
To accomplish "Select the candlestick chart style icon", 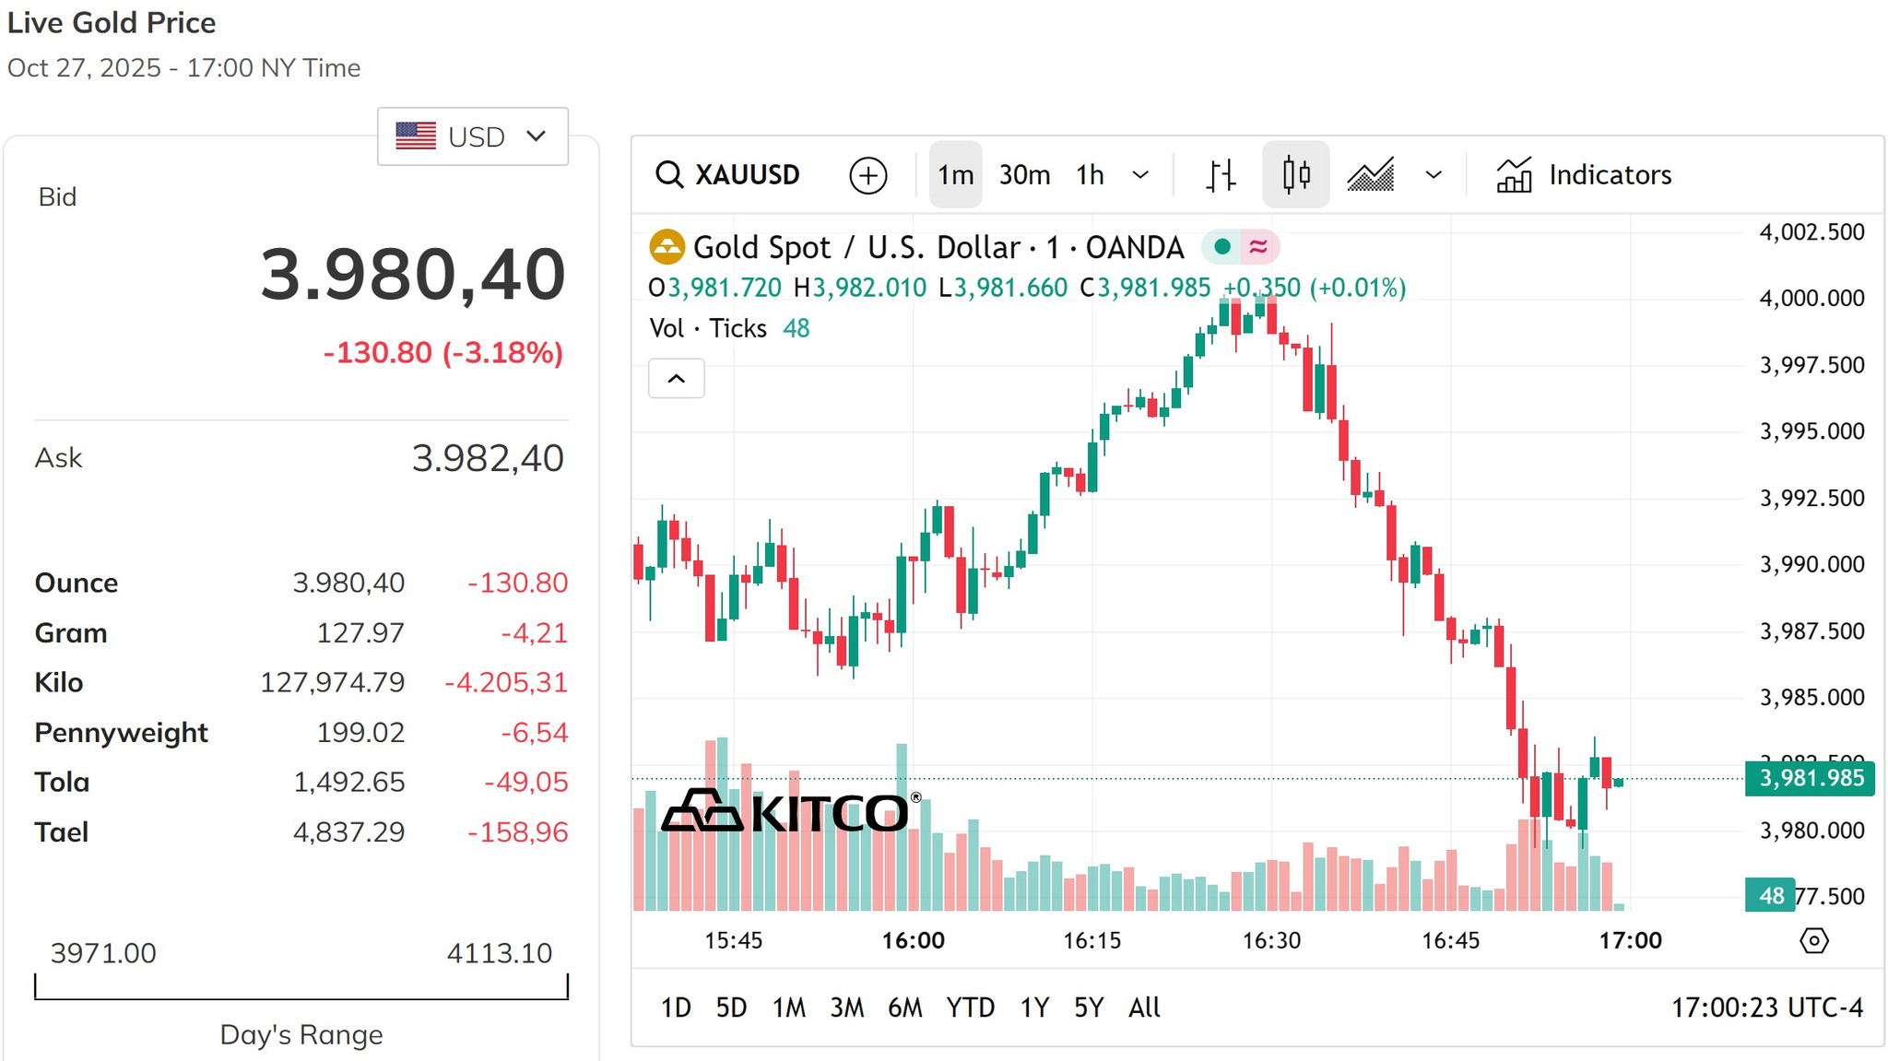I will pyautogui.click(x=1295, y=174).
